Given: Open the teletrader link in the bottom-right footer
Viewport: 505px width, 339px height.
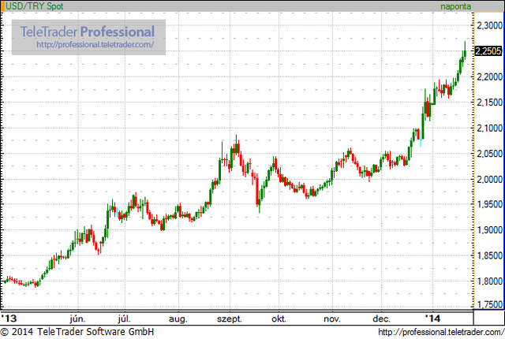Looking at the screenshot, I should coord(441,332).
